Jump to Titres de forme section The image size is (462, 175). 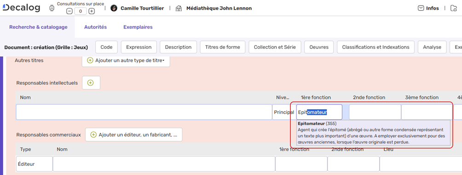pyautogui.click(x=223, y=47)
